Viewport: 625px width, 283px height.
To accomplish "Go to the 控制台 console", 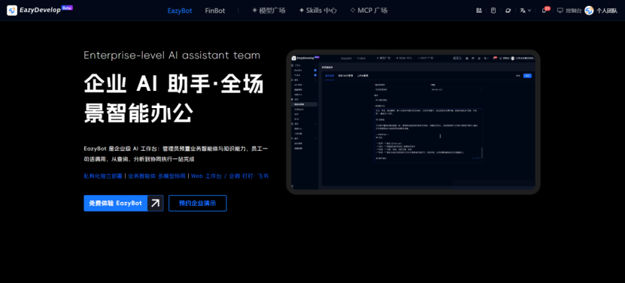I will pyautogui.click(x=569, y=11).
